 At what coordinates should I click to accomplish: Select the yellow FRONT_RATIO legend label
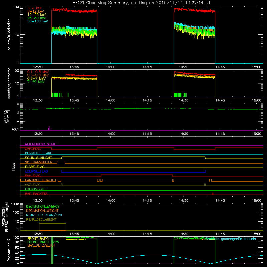coord(38,239)
